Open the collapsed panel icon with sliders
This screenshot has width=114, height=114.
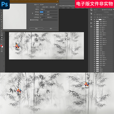91,10
